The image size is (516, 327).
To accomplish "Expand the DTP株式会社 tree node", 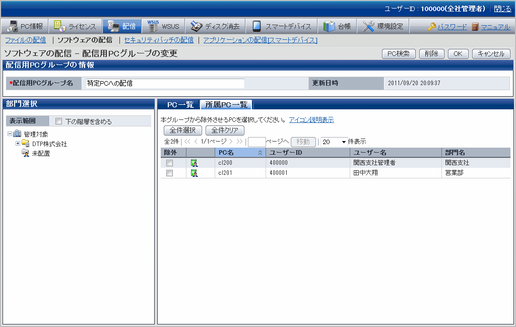I will click(18, 144).
